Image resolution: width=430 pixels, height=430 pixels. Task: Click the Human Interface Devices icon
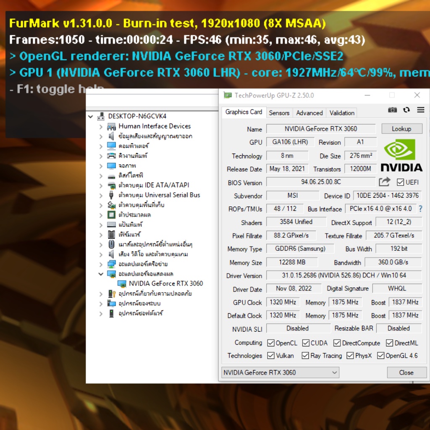(x=111, y=126)
